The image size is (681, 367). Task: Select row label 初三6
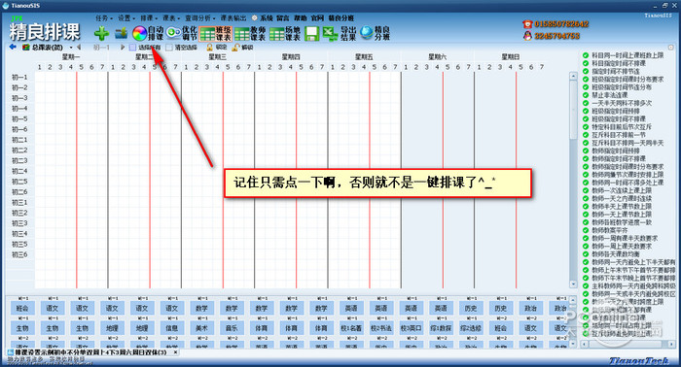pos(19,254)
